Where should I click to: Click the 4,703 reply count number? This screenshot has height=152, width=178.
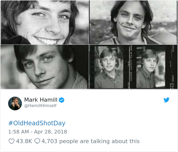tap(49, 141)
